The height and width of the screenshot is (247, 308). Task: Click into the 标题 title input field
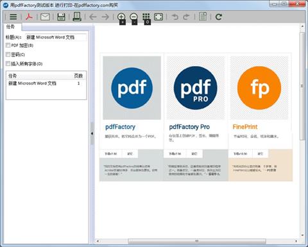pos(56,37)
